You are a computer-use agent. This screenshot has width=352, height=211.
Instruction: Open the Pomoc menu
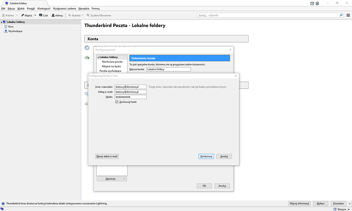coord(96,8)
